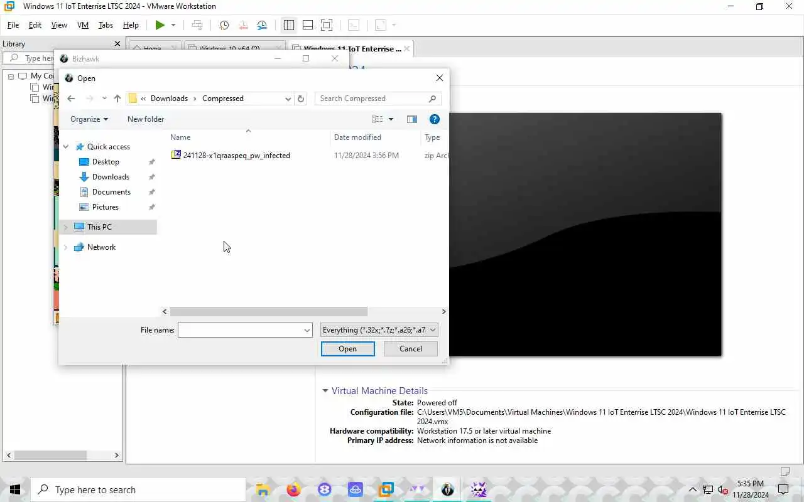
Task: Click the muted volume tray icon
Action: tap(722, 490)
